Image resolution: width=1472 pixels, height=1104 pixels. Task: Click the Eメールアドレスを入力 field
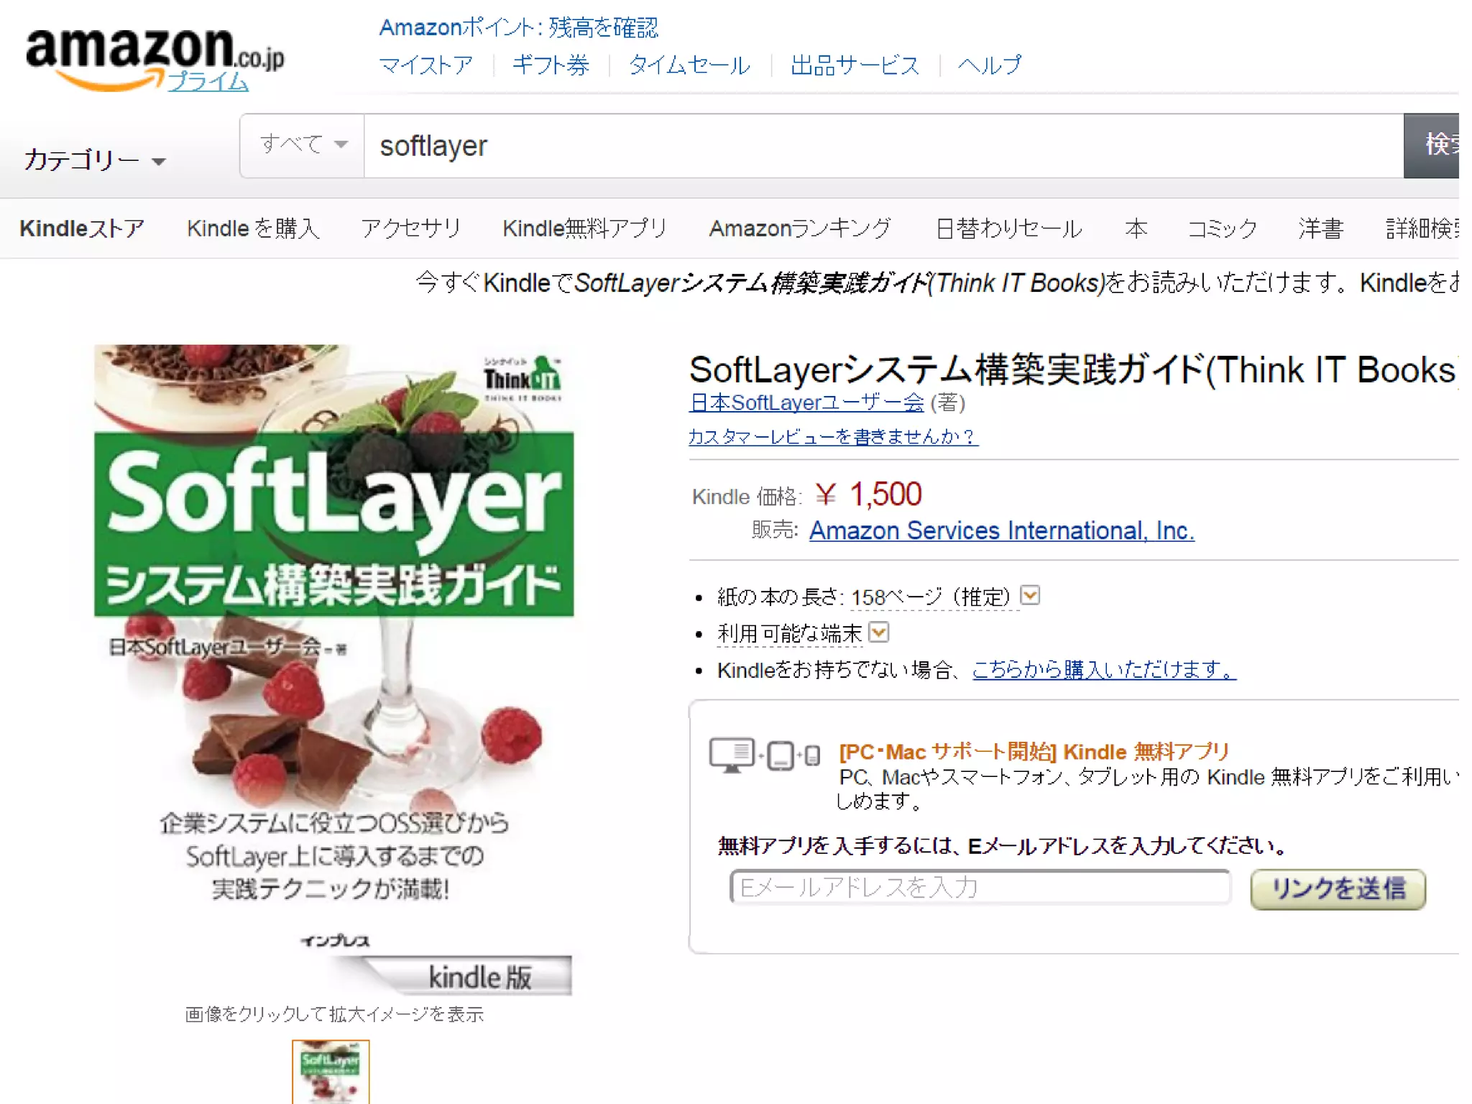click(980, 887)
